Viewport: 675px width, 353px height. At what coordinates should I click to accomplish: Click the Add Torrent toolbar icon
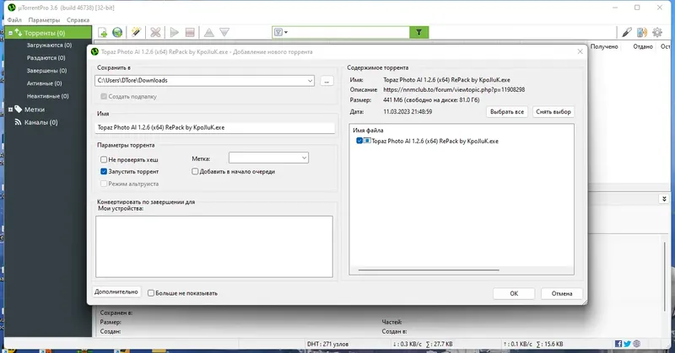coord(102,32)
